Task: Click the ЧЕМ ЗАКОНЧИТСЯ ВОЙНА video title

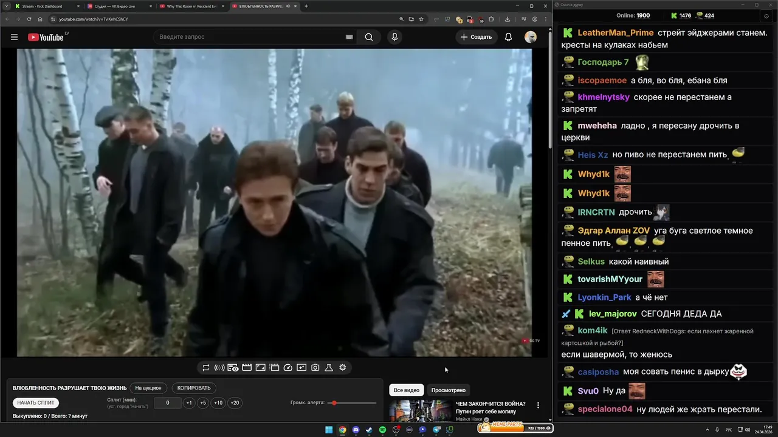Action: pyautogui.click(x=491, y=407)
